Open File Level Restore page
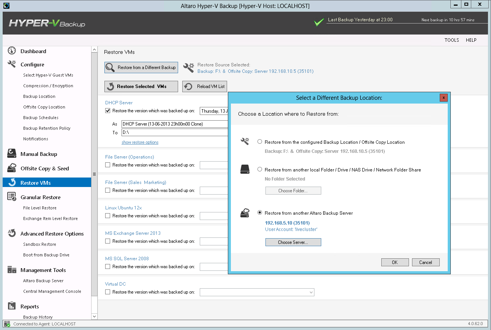491x330 pixels. point(40,208)
